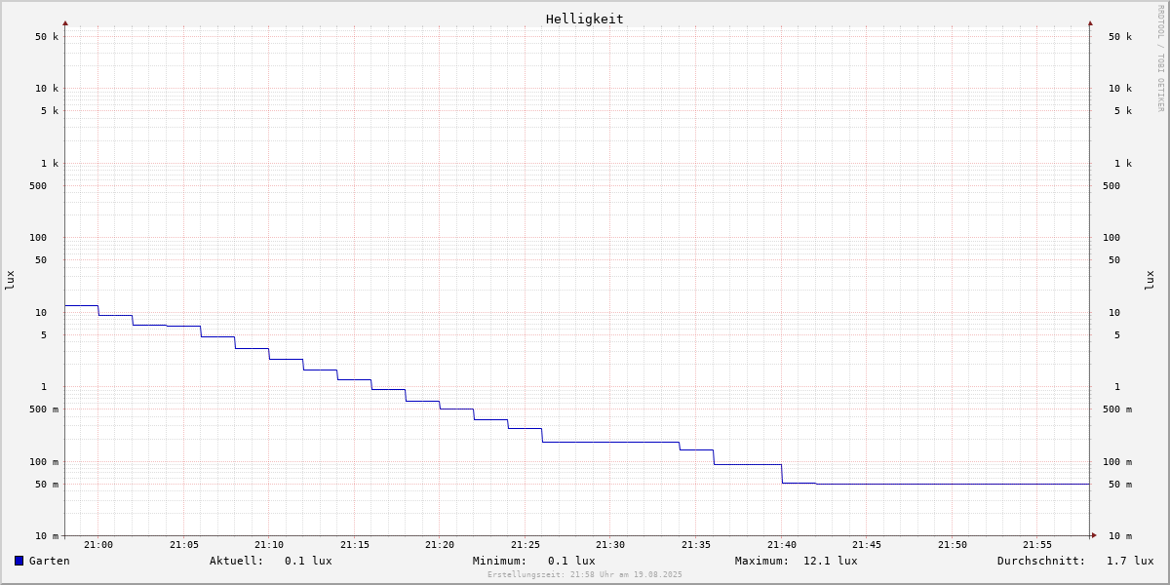Click the 21:45 time axis label

click(x=867, y=545)
